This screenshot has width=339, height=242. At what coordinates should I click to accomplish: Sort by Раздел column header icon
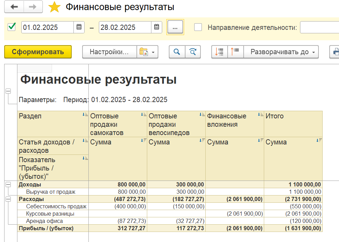pos(85,115)
